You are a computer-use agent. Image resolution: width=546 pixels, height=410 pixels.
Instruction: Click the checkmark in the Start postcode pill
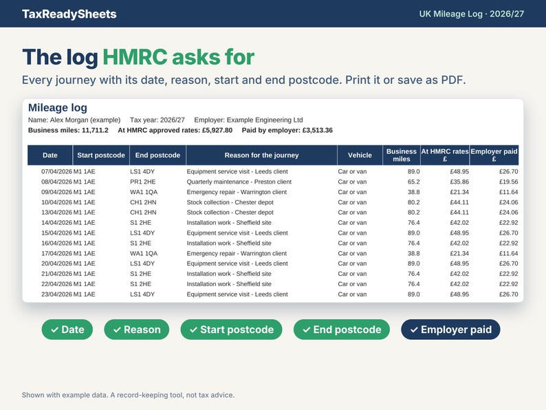tap(194, 330)
